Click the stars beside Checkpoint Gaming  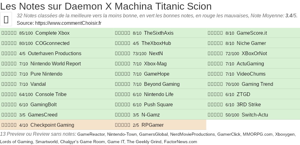(9, 125)
